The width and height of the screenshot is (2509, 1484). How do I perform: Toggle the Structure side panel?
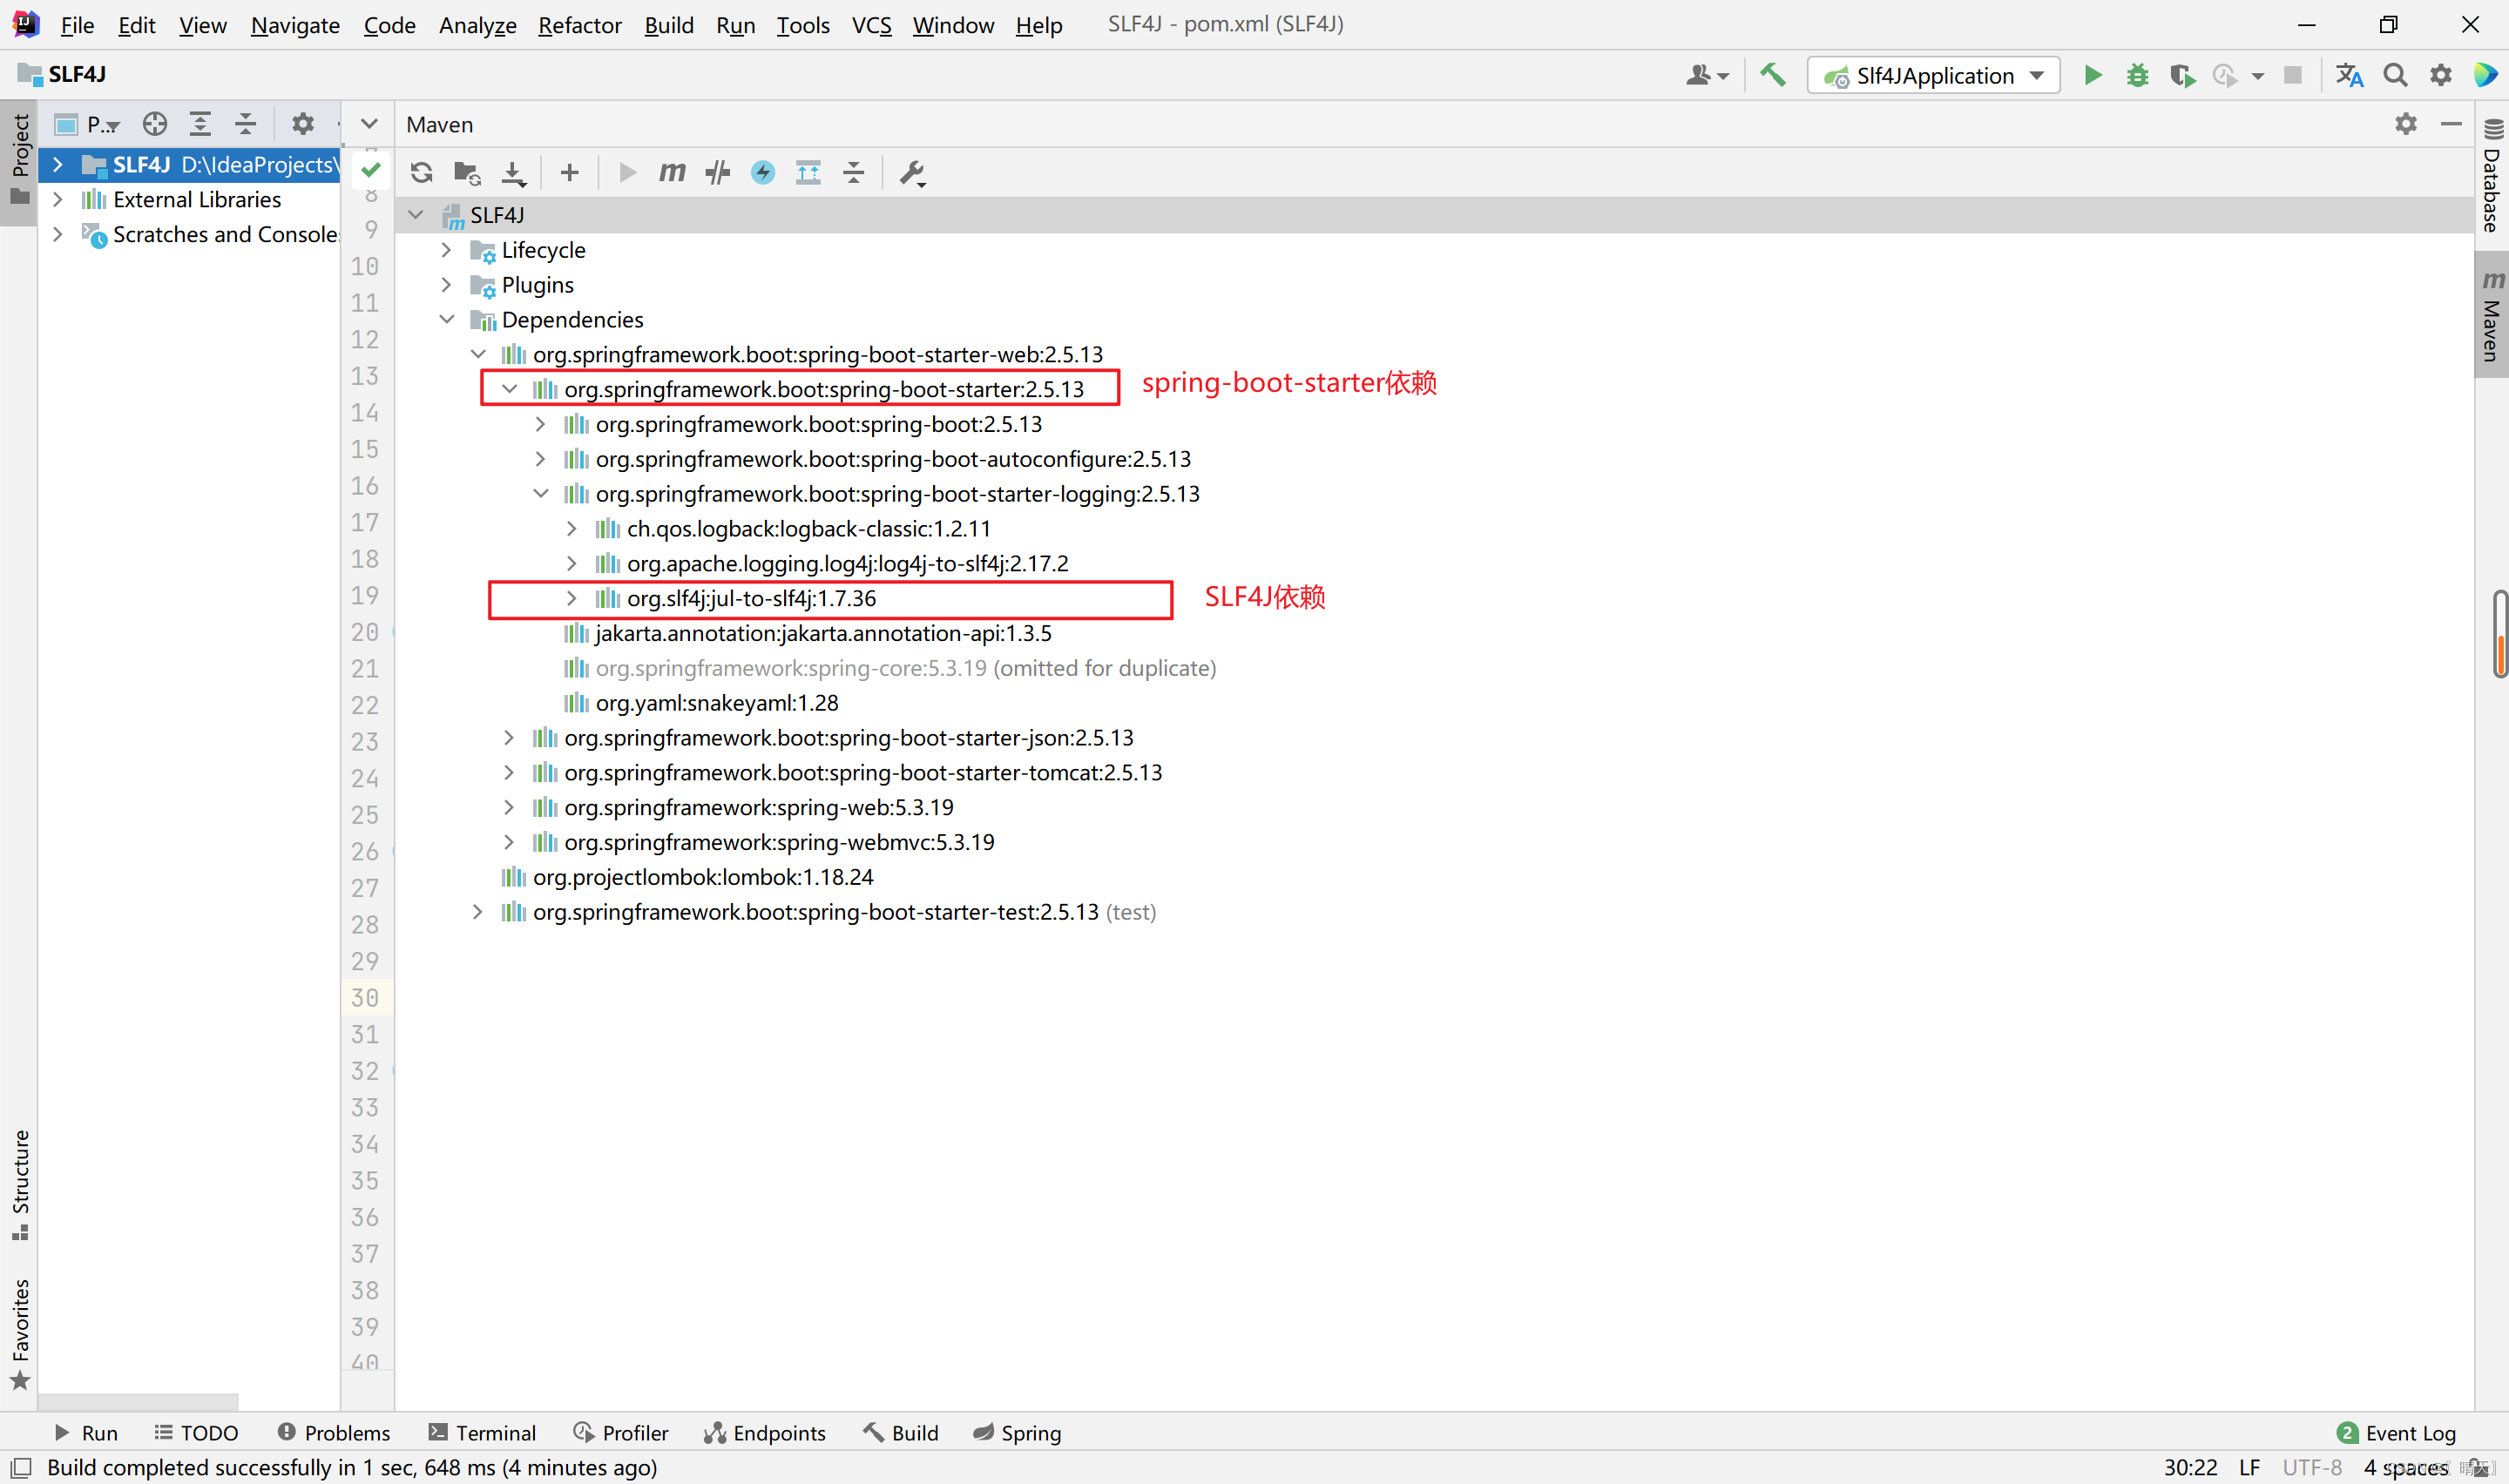[20, 1185]
